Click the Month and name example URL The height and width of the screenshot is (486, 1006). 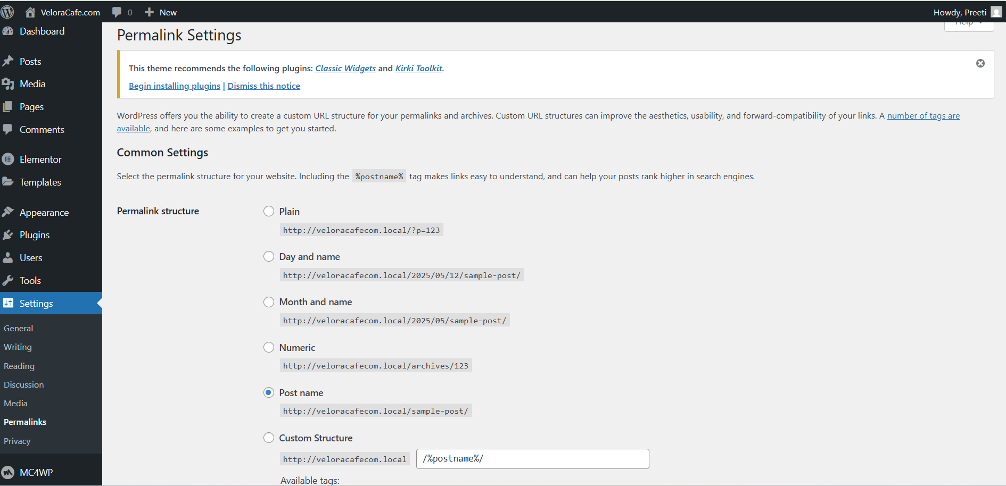[x=395, y=320]
